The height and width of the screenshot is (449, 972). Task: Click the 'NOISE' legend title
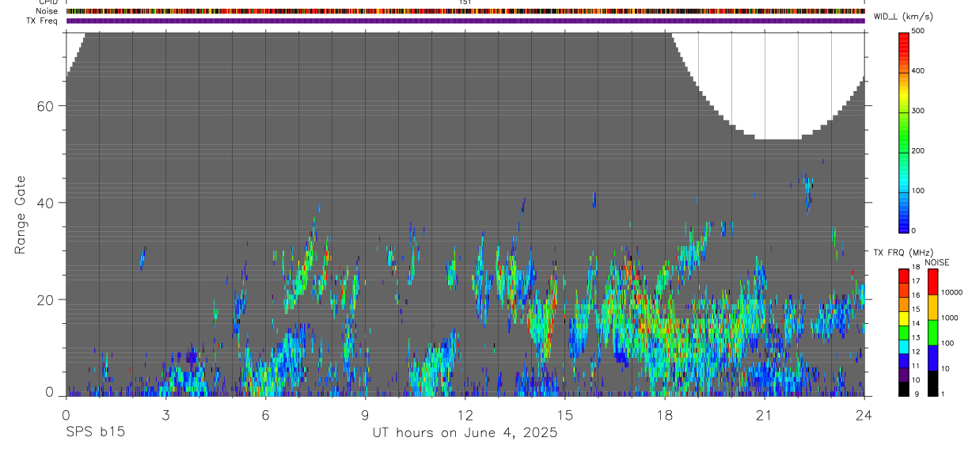click(936, 263)
